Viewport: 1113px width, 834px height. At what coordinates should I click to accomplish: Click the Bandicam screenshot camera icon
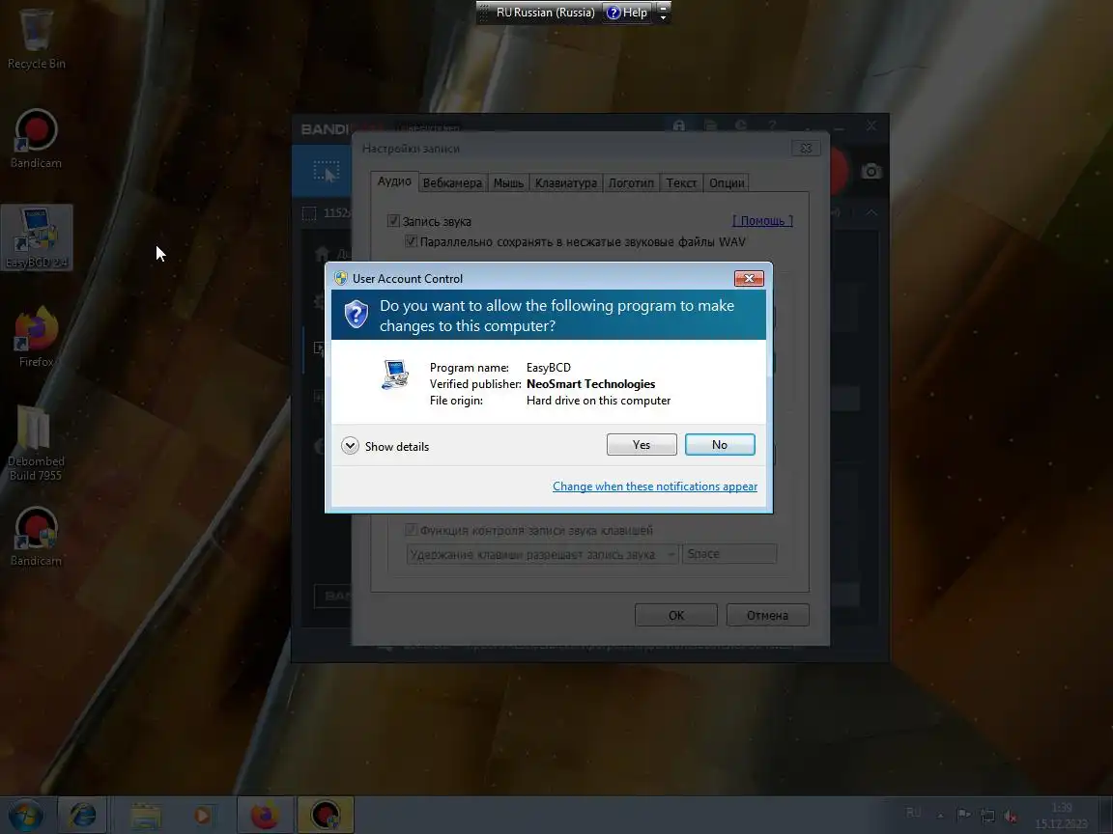pos(870,171)
